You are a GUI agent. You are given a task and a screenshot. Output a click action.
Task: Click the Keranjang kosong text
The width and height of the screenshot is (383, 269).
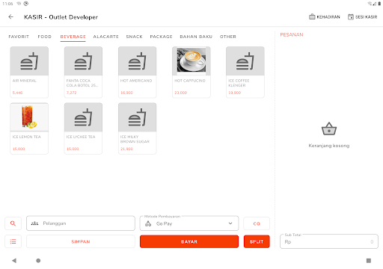329,146
